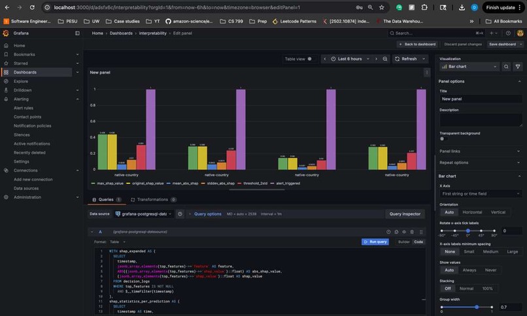This screenshot has width=527, height=316.
Task: Open the help icon in top bar
Action: coord(508,33)
